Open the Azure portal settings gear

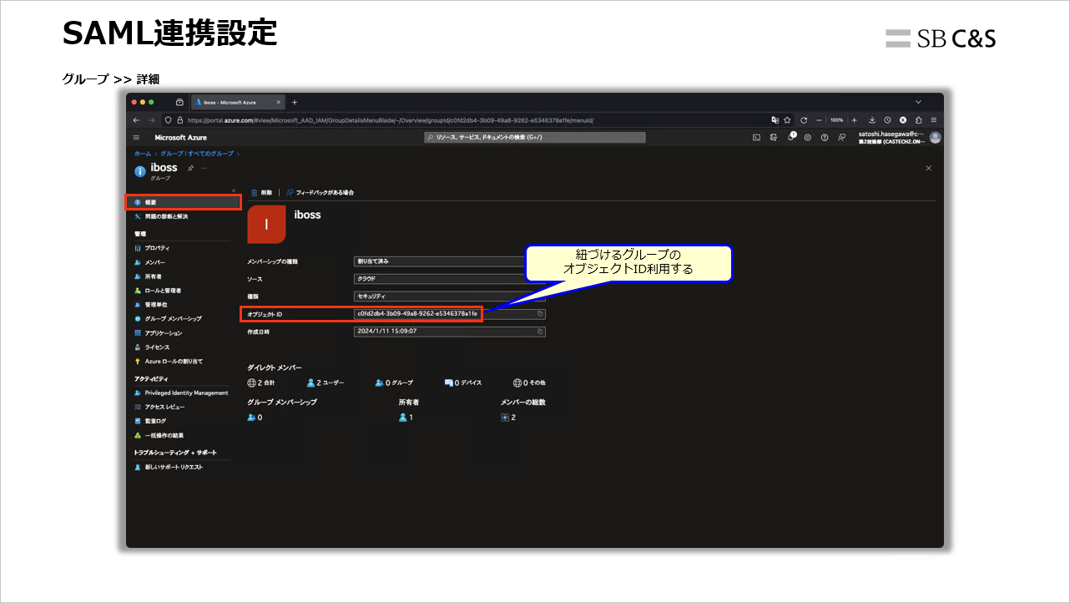pos(807,137)
